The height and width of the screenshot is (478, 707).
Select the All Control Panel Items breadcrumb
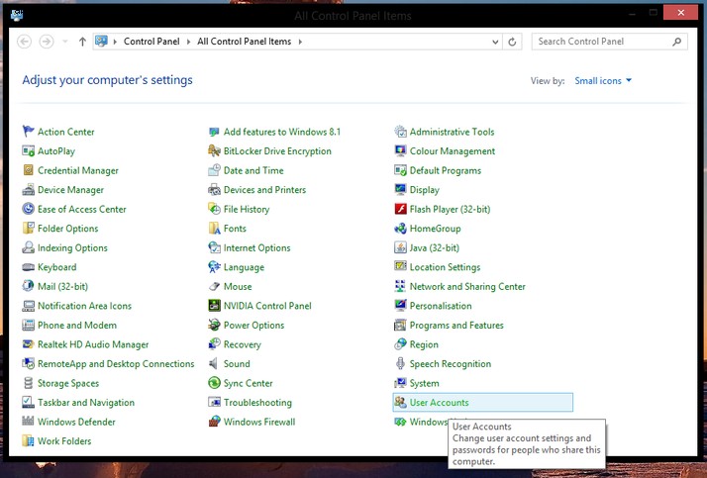pos(245,42)
